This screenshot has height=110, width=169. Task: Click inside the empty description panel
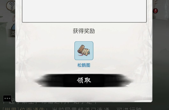tap(84, 11)
